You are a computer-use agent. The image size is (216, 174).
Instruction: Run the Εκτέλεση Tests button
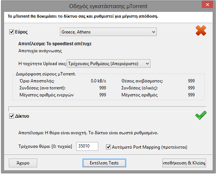point(104,163)
